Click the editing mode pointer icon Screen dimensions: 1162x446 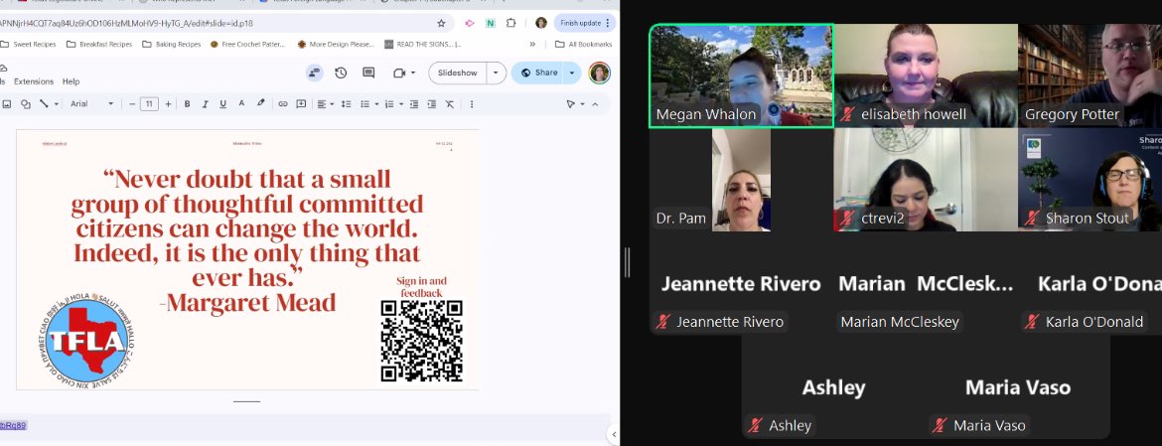571,104
